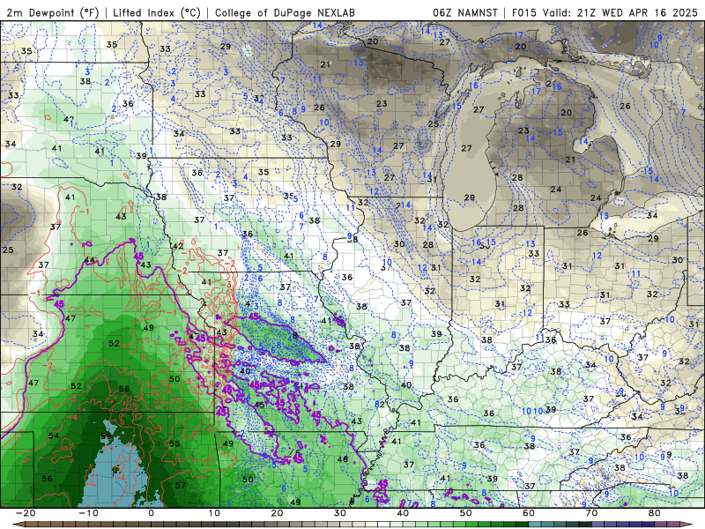This screenshot has height=529, width=705.
Task: Click the '-20' tick label on the color scale
Action: point(26,513)
